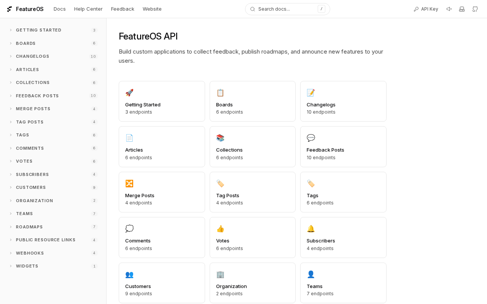Click the Merge Posts shuffle icon

(129, 184)
